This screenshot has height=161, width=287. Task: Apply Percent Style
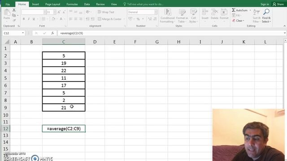(x=138, y=19)
